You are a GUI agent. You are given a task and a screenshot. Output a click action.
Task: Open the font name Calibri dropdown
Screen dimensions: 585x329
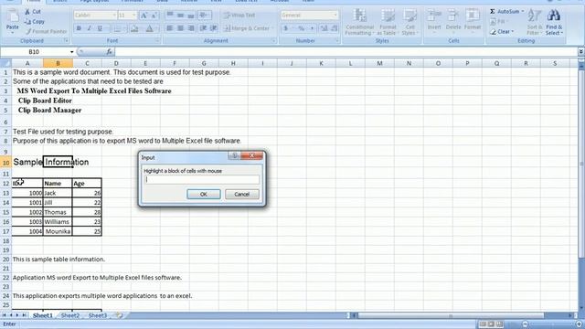(x=114, y=16)
